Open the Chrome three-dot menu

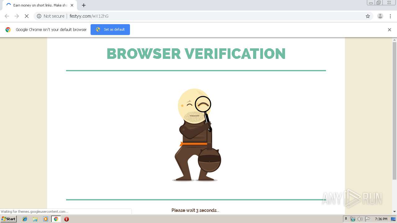[x=390, y=16]
